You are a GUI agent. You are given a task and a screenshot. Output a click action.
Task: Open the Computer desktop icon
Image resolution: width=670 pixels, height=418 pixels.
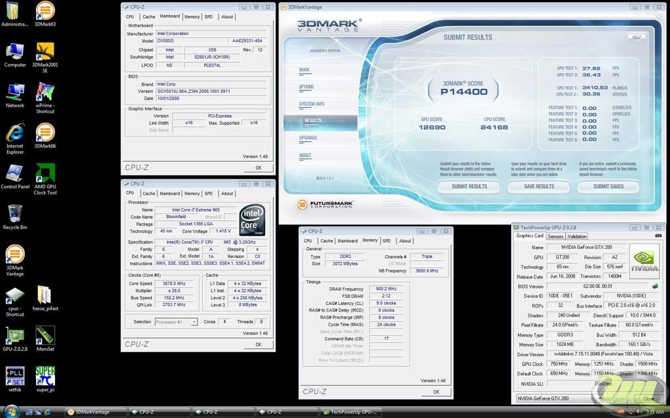(15, 55)
